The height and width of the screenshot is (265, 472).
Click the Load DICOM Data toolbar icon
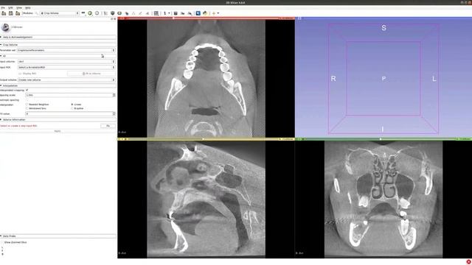pos(11,13)
